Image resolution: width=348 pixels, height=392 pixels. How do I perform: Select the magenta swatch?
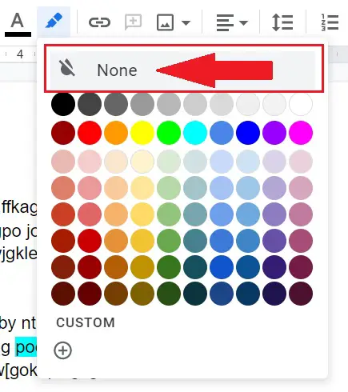point(301,133)
